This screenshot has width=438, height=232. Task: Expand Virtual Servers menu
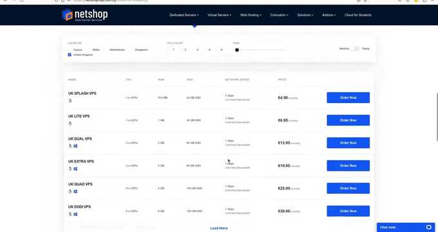click(x=219, y=15)
